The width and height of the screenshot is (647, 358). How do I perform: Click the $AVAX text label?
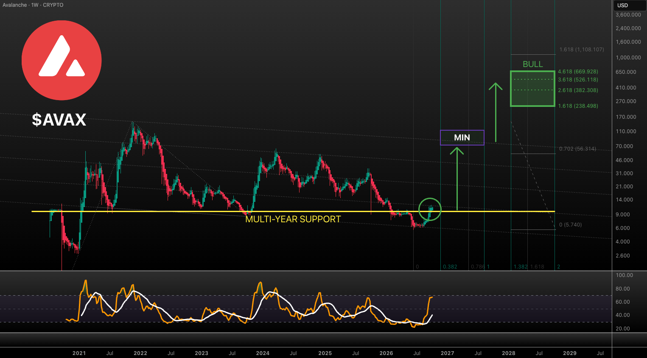pos(59,120)
